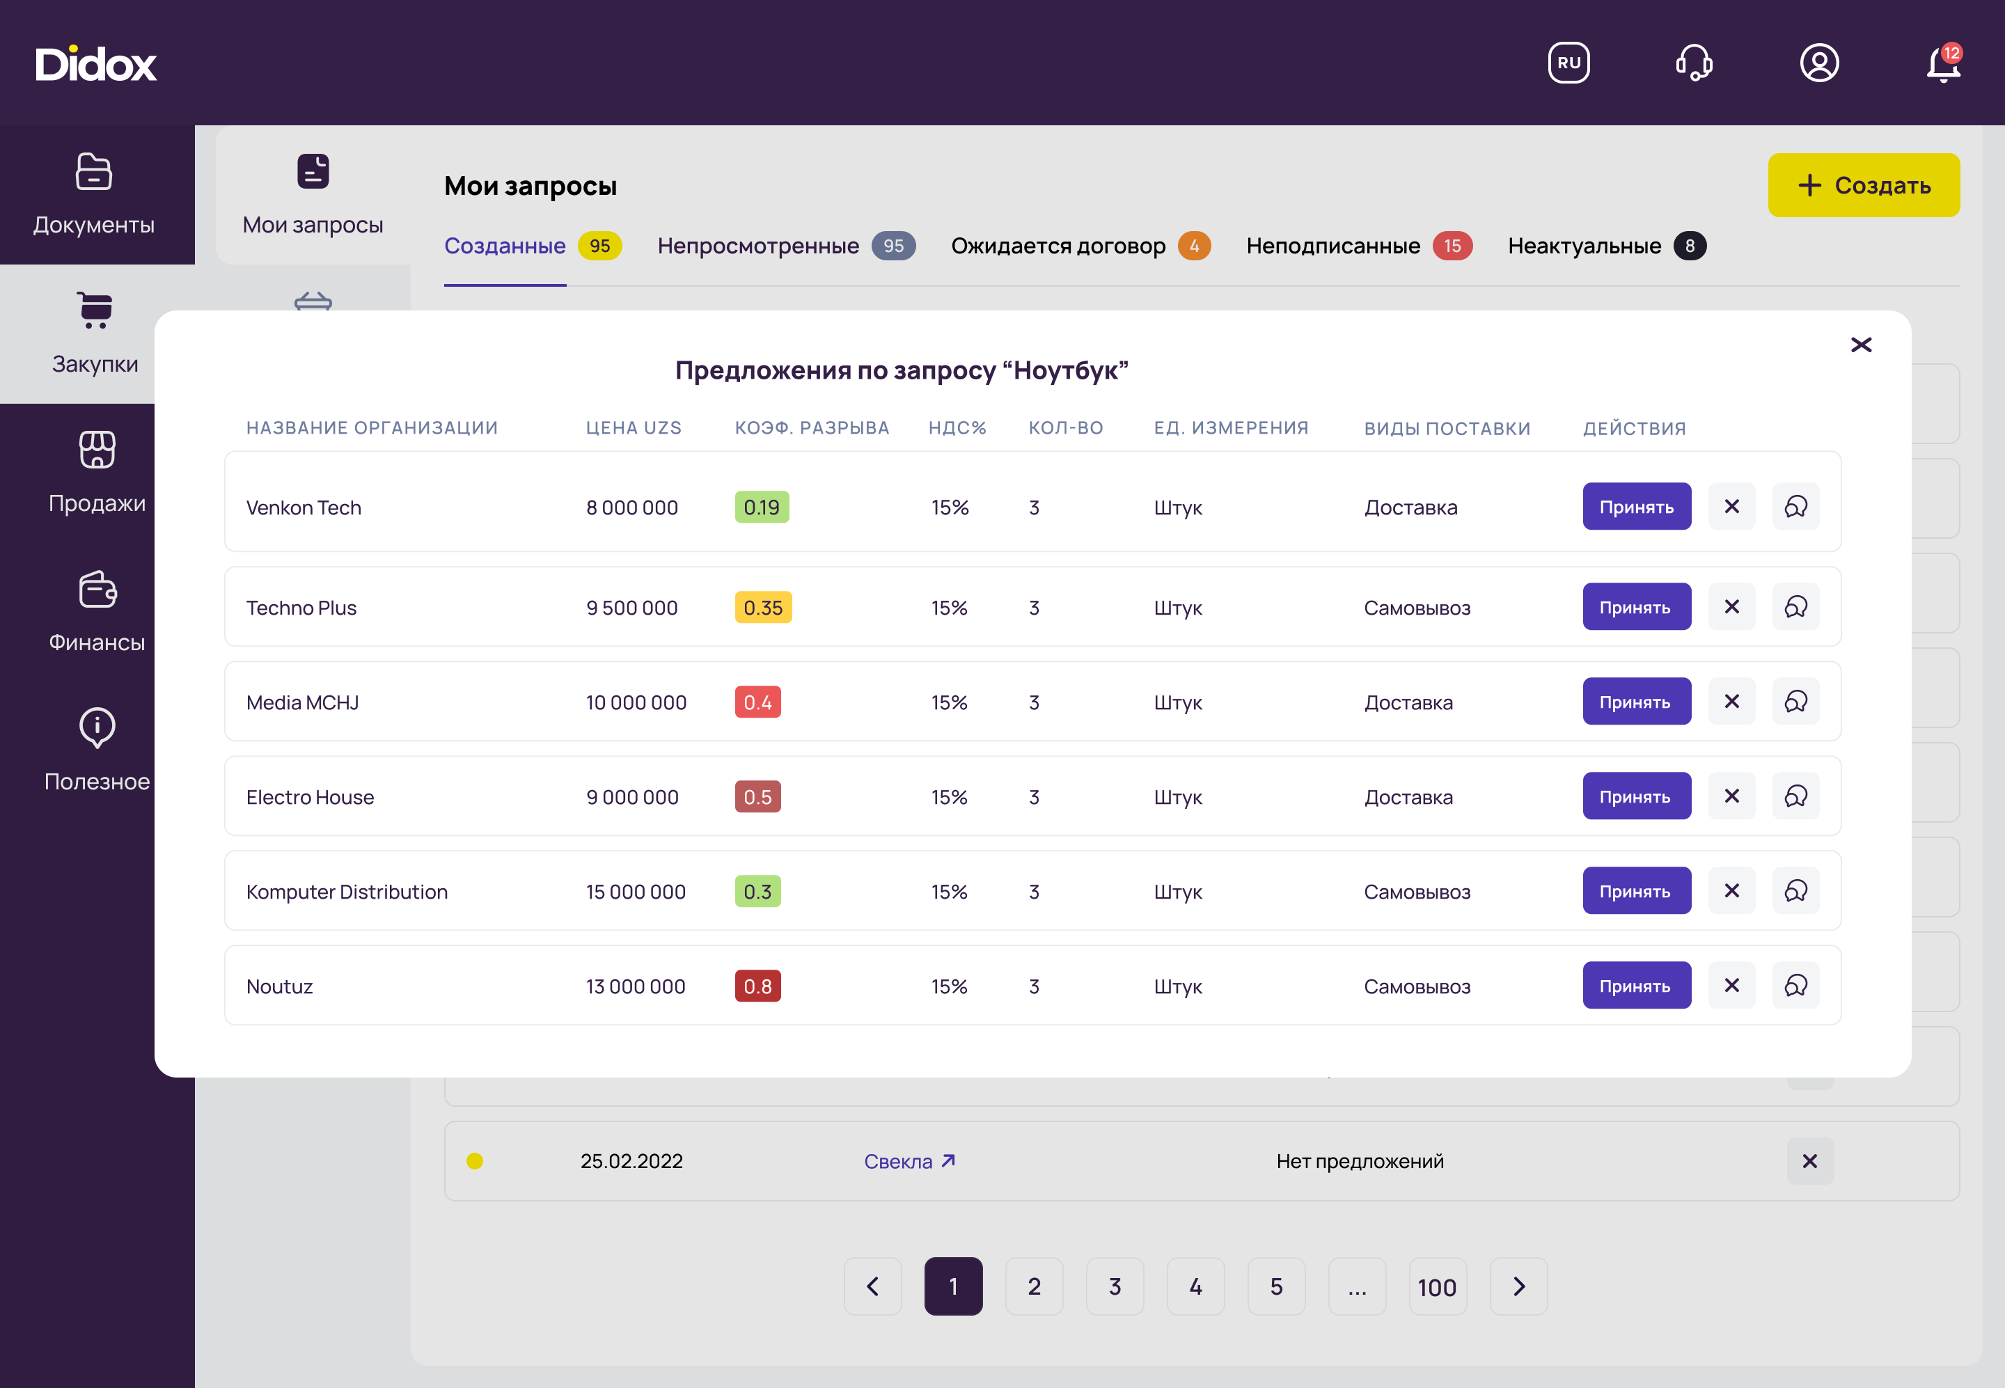Open the support headset icon in header
Viewport: 2005px width, 1388px height.
tap(1694, 63)
